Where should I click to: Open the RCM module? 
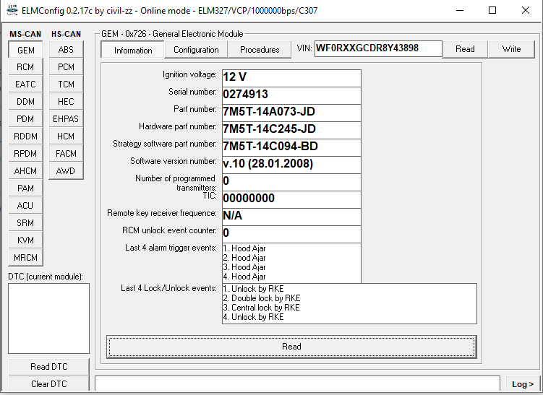[x=25, y=67]
